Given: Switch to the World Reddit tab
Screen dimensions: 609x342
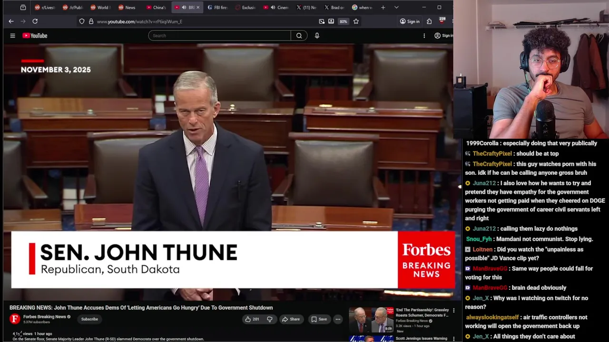Looking at the screenshot, I should (x=100, y=8).
